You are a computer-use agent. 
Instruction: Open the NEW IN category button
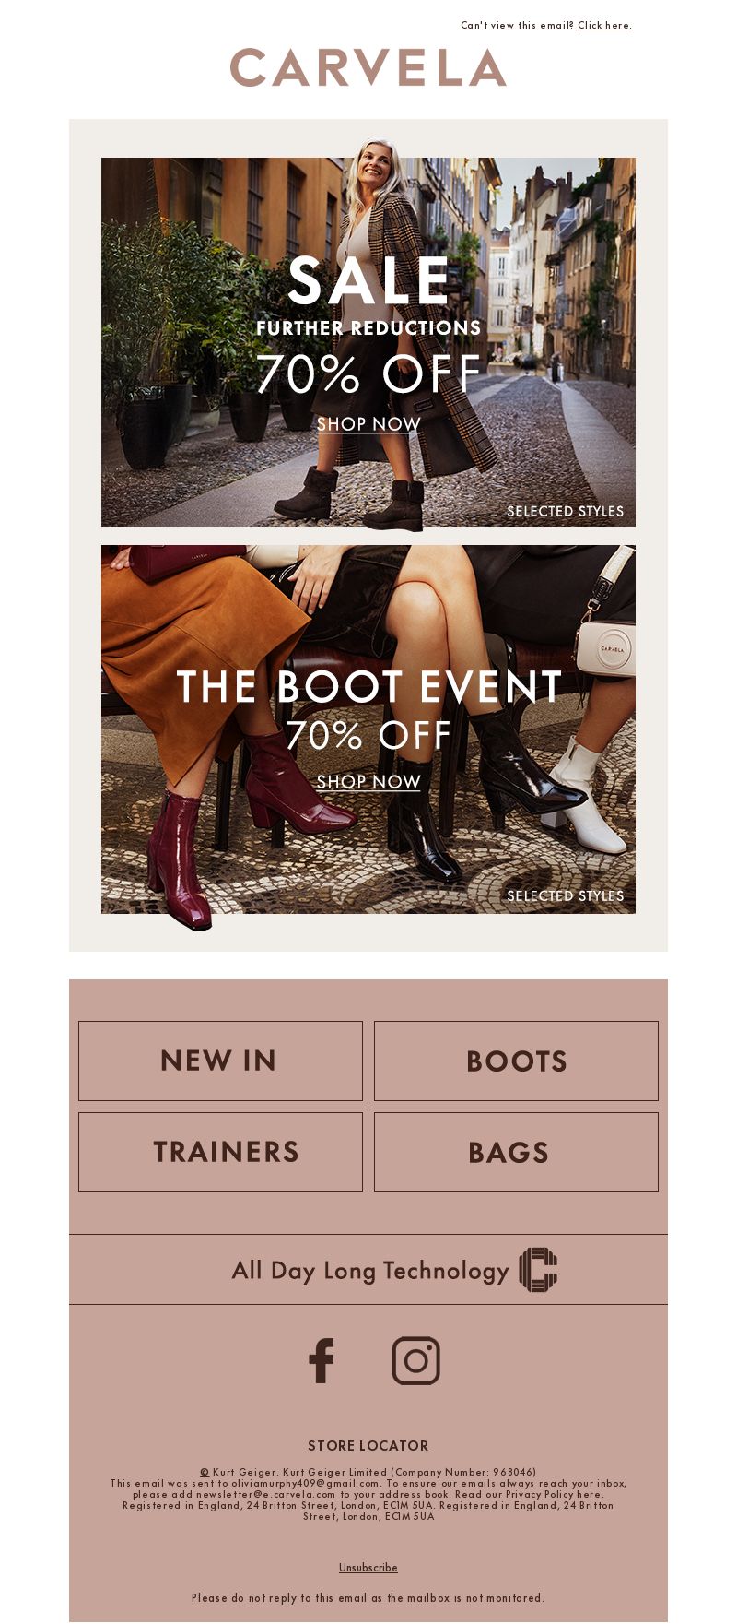[x=220, y=1061]
